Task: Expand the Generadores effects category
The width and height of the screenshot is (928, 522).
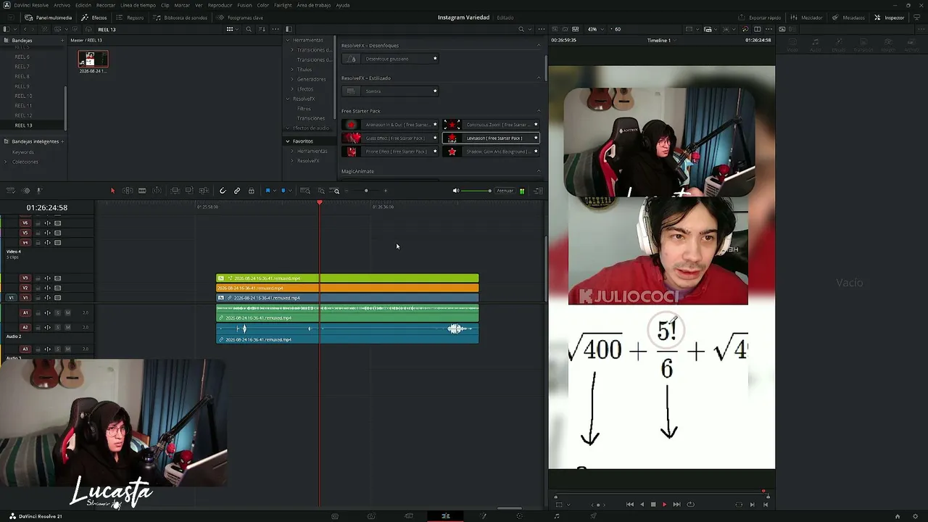Action: pyautogui.click(x=292, y=79)
